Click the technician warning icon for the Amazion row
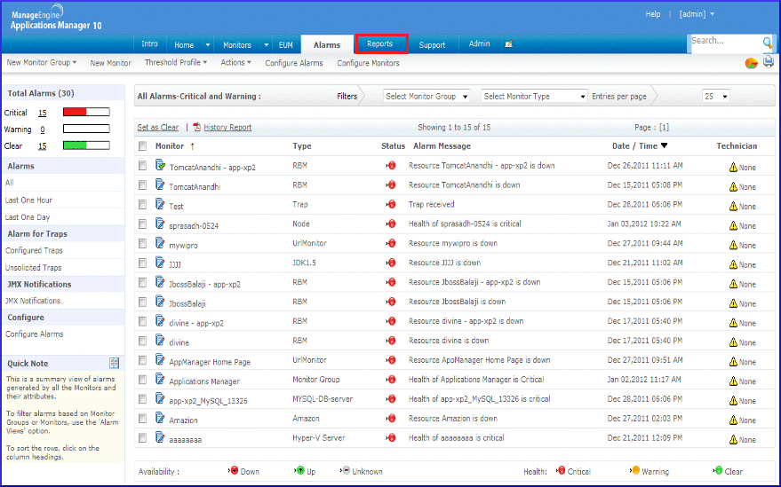 pos(733,420)
